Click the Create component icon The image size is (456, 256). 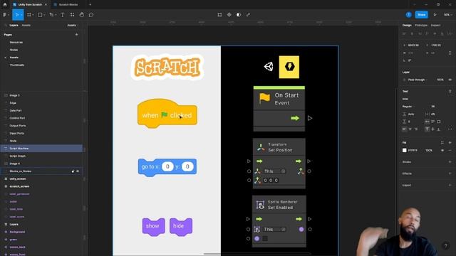click(229, 15)
